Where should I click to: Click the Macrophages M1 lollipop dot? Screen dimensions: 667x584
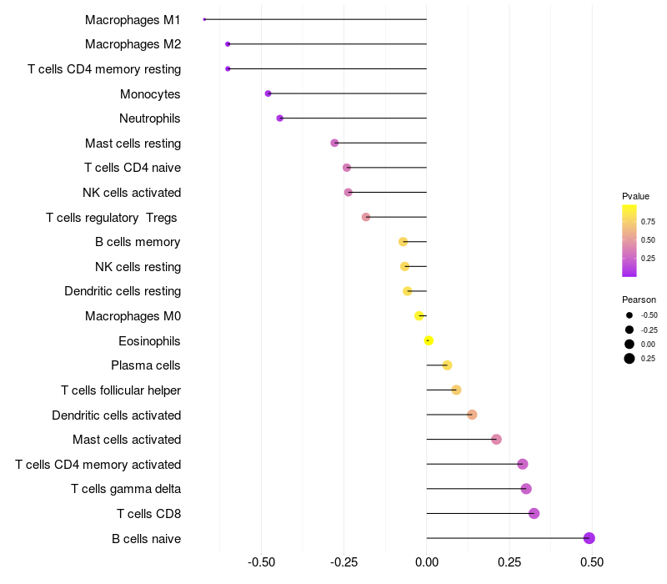[204, 19]
